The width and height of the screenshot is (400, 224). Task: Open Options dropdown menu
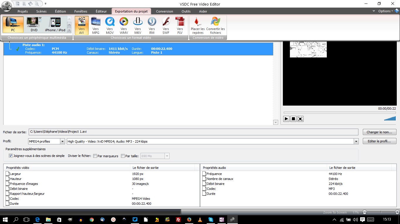point(386,11)
